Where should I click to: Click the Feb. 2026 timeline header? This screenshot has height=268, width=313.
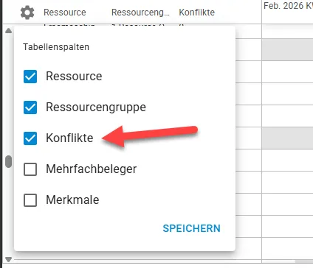click(288, 6)
